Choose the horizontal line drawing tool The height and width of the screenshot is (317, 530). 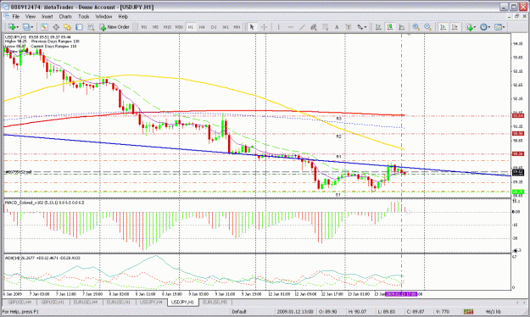pos(290,27)
